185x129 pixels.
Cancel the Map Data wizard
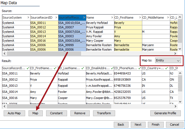tap(174, 125)
